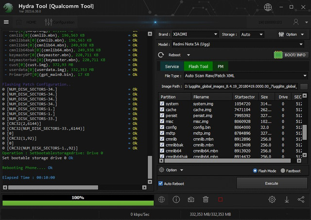Click the log panel horizontal scrollbar thumb

[53, 187]
